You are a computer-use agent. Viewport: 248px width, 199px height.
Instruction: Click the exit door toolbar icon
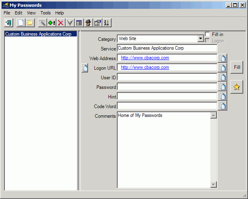coord(8,23)
